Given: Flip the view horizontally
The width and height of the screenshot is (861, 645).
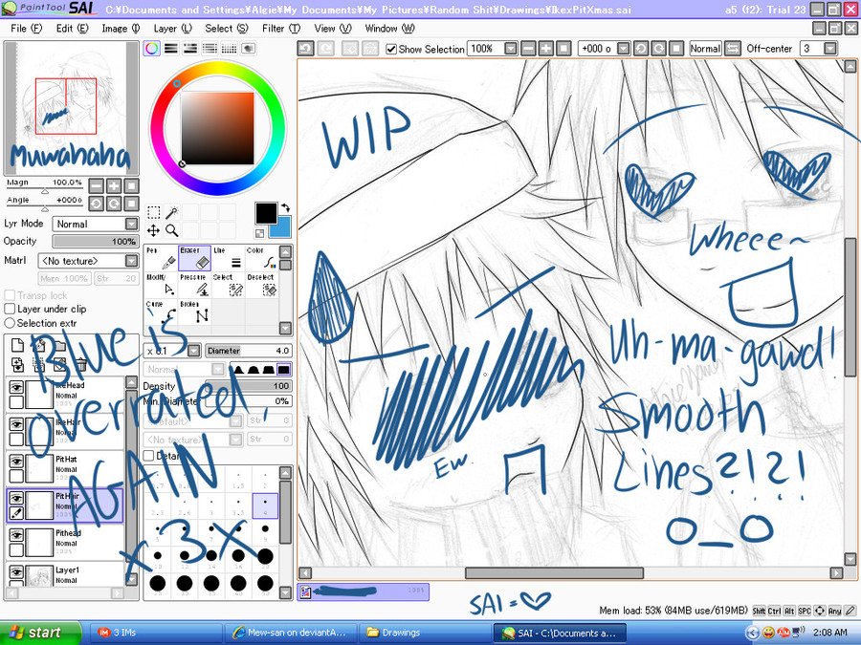Looking at the screenshot, I should pos(733,49).
